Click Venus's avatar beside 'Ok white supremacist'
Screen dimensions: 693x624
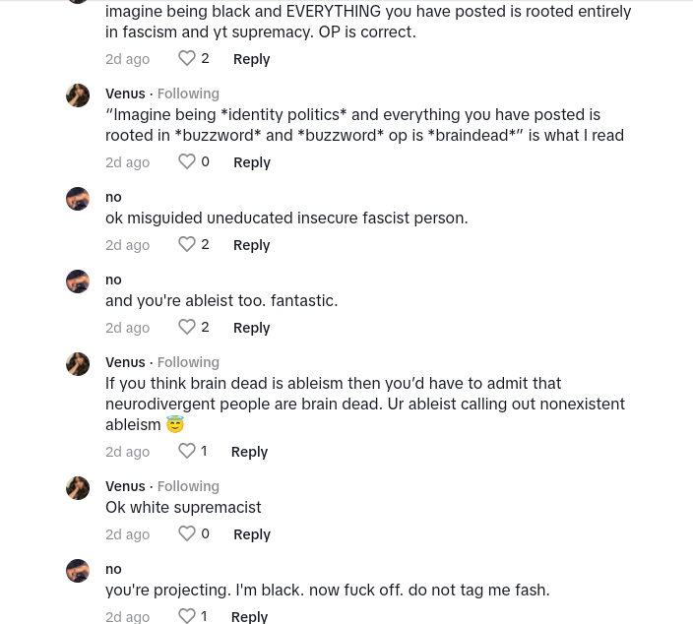78,488
